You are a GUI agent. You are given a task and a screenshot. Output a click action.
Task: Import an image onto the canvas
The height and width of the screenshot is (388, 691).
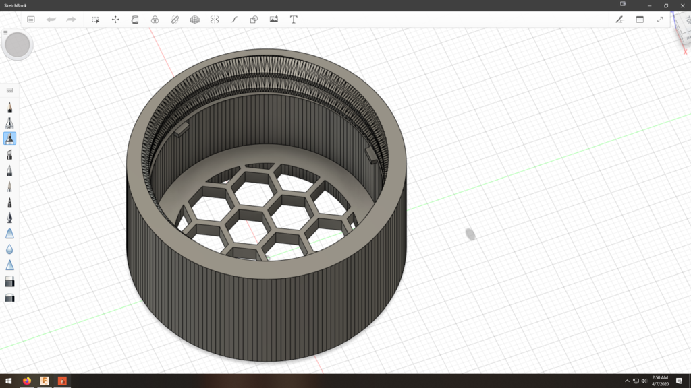pyautogui.click(x=273, y=20)
